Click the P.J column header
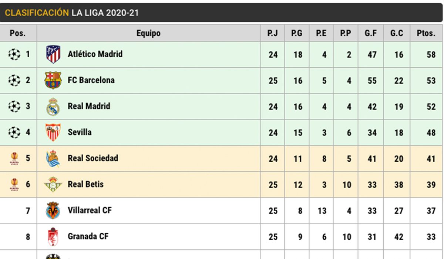The height and width of the screenshot is (259, 444). pyautogui.click(x=273, y=33)
